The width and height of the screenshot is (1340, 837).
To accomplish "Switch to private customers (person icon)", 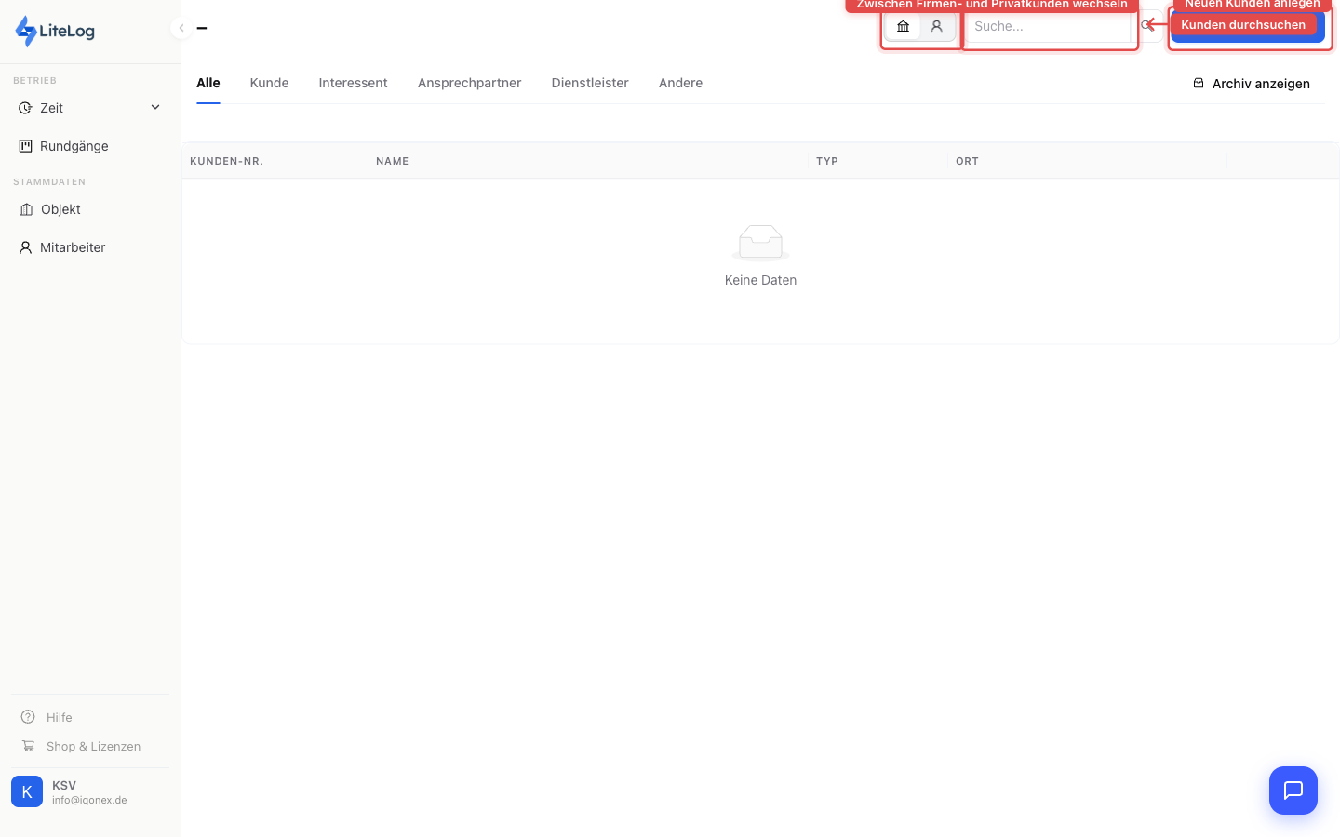I will [x=937, y=27].
